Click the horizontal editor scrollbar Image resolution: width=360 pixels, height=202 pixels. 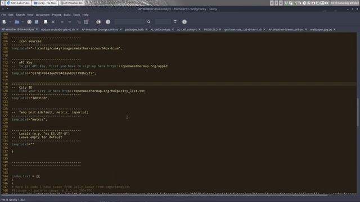[x=164, y=195]
